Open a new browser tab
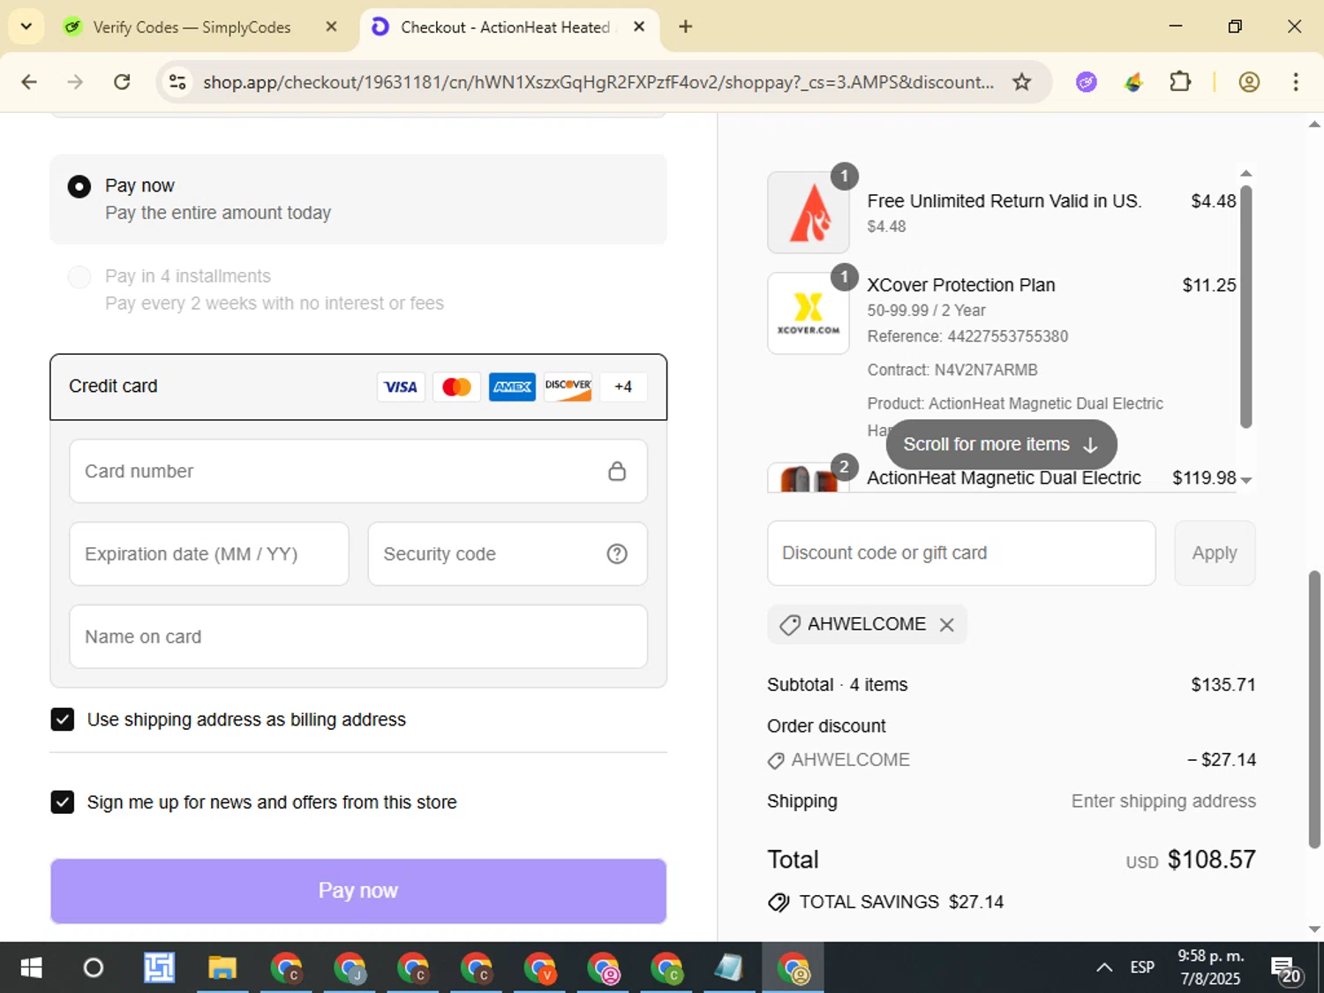 point(685,27)
